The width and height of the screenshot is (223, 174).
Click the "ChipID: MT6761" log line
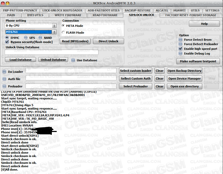[13, 102]
